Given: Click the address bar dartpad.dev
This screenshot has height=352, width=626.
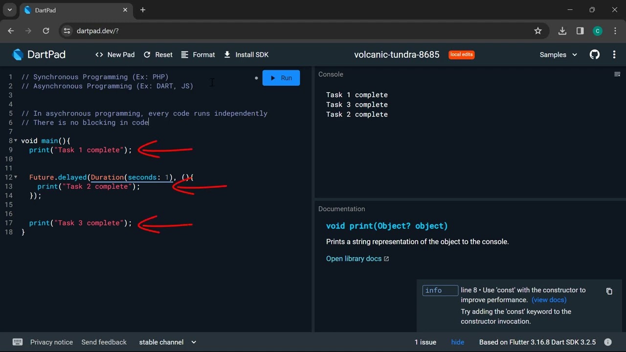Looking at the screenshot, I should pos(98,31).
